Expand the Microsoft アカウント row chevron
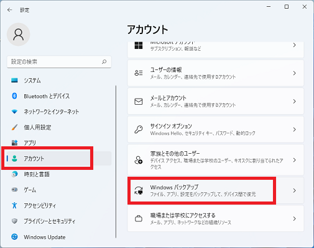The image size is (314, 248). pos(294,45)
